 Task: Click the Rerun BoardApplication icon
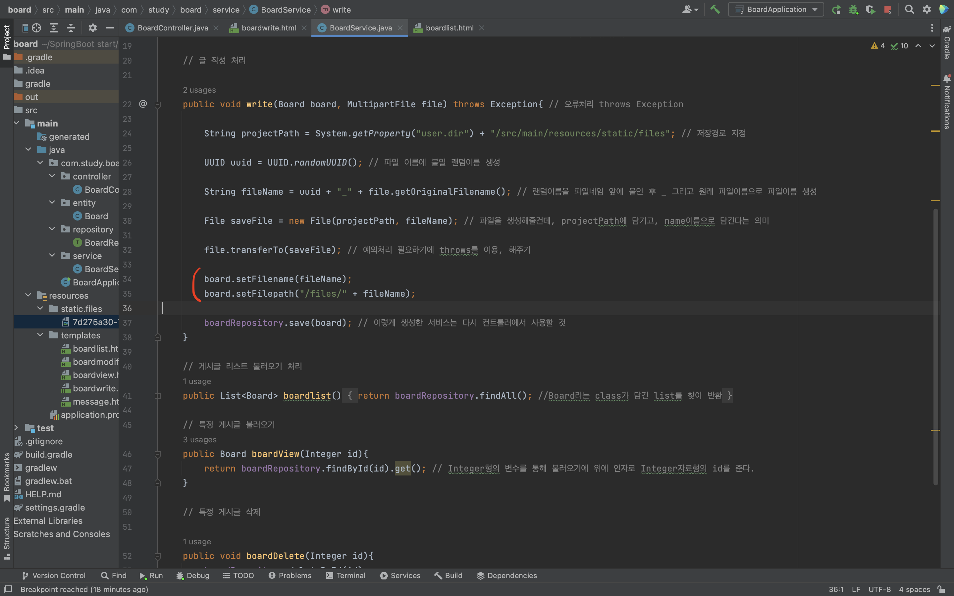pyautogui.click(x=836, y=10)
